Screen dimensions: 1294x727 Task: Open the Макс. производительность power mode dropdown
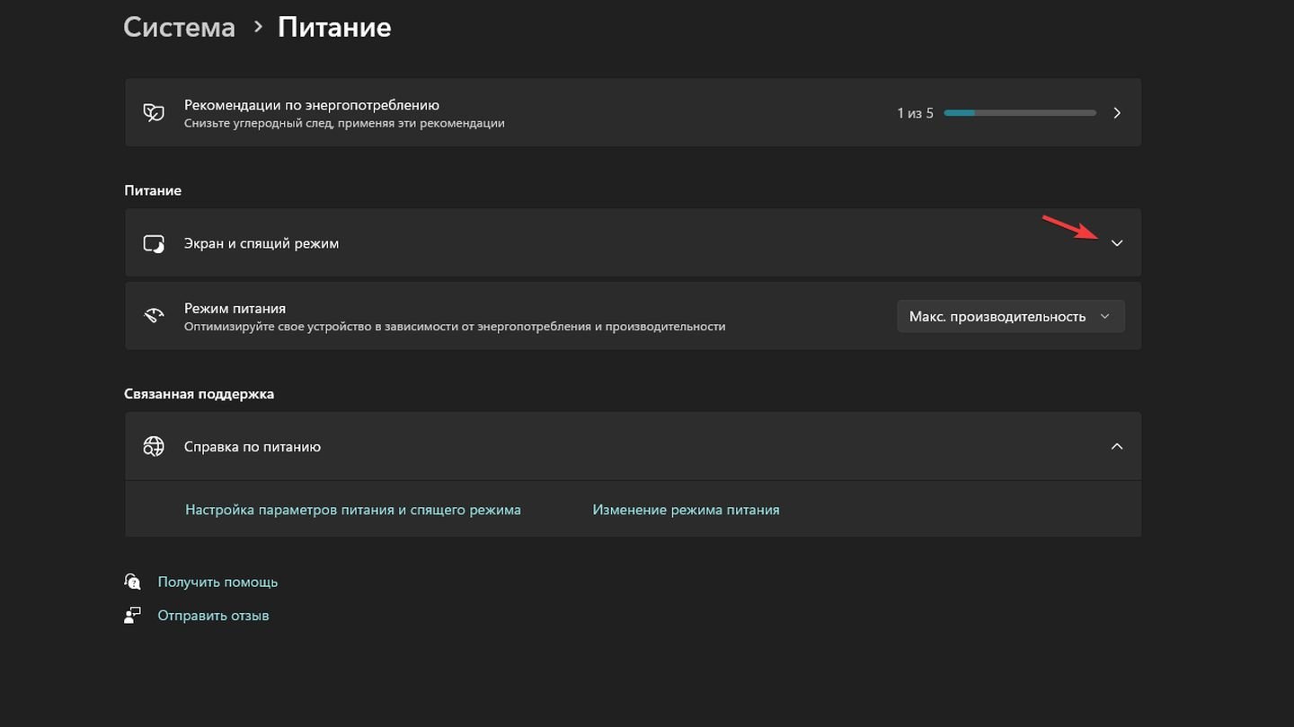pyautogui.click(x=1010, y=316)
